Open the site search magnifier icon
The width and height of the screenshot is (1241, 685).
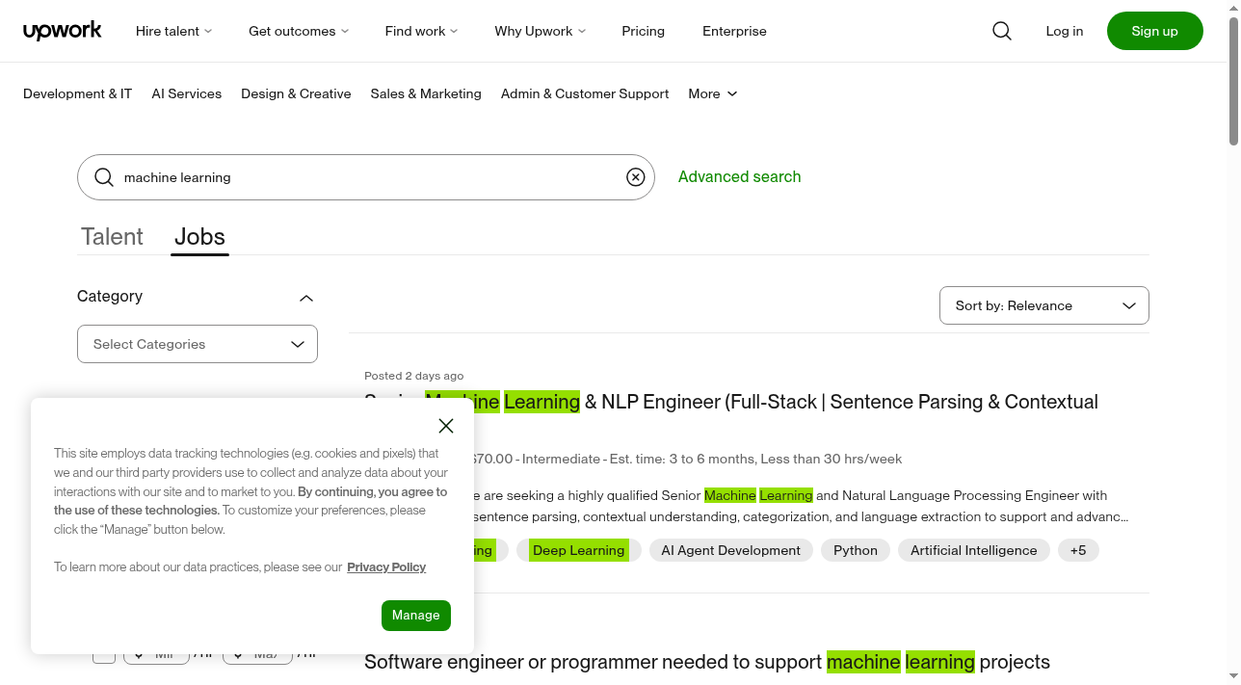point(1002,31)
